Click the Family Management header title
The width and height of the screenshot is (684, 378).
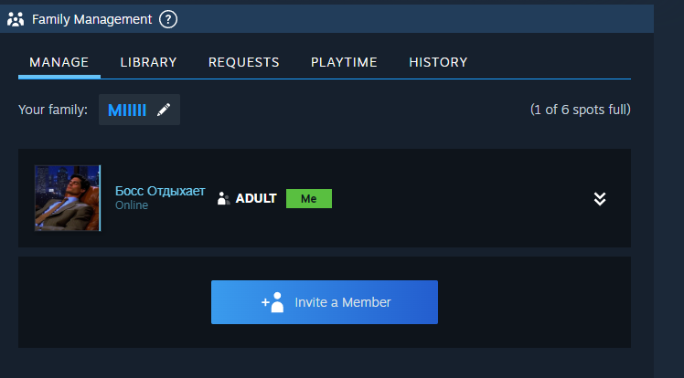point(91,18)
